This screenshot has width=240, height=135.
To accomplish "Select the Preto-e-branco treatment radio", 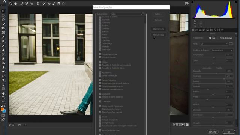I will pyautogui.click(x=218, y=38).
